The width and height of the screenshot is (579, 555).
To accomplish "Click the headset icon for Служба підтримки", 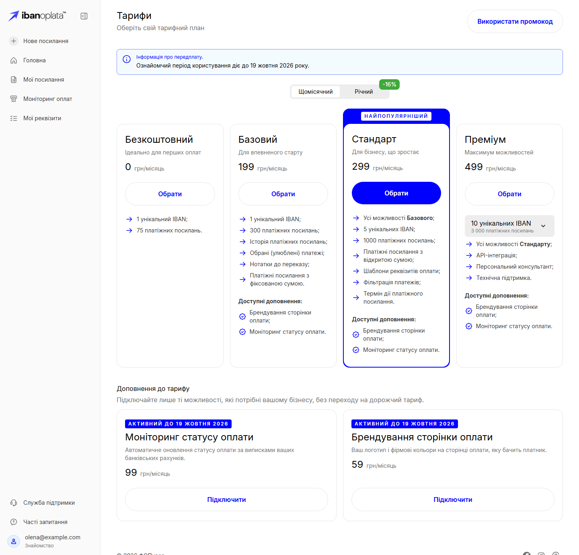I will coord(14,503).
